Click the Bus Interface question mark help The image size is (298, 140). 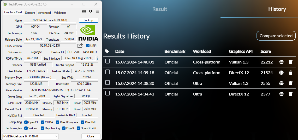pos(97,58)
